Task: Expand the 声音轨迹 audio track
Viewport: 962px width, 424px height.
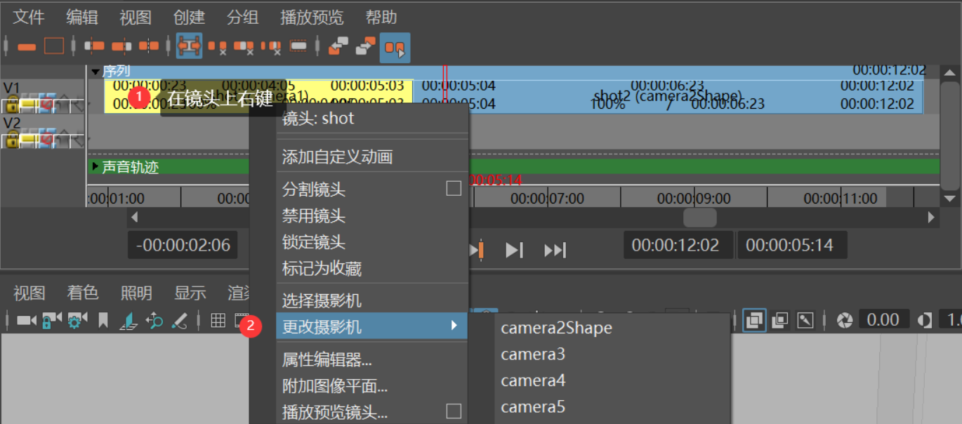Action: click(96, 167)
